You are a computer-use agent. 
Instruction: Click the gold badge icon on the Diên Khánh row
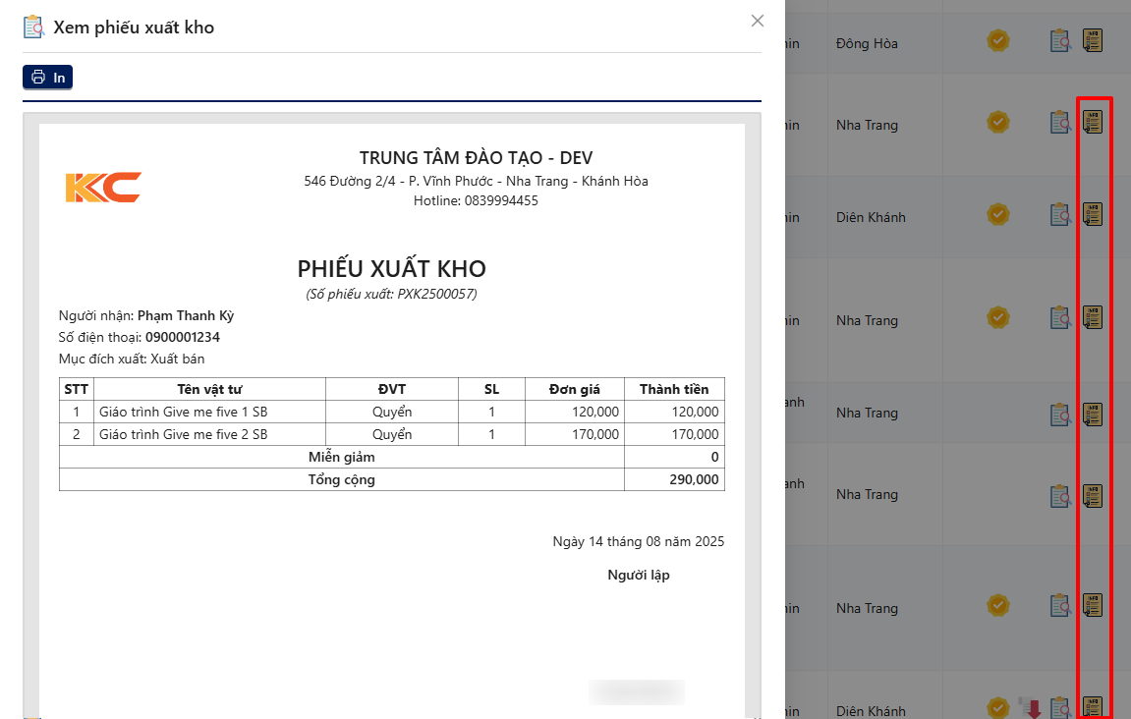(999, 215)
